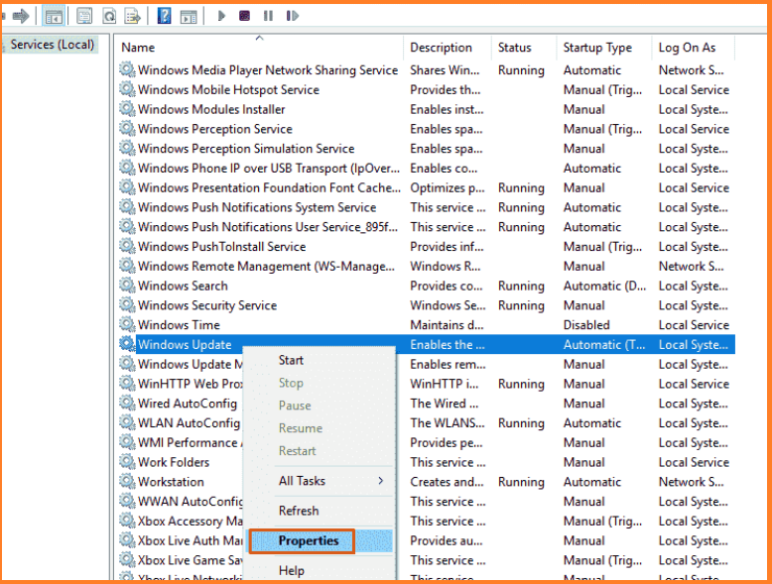Click 'The WLANS...' description text
This screenshot has width=772, height=584.
pyautogui.click(x=448, y=423)
